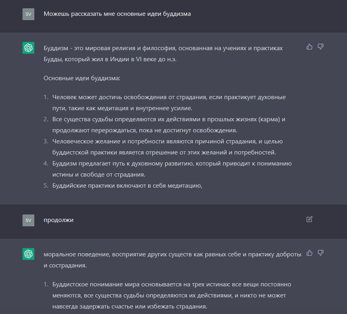Click the question 'Можешь рассказать мне основные идеи буддизма'
The image size is (347, 314).
click(117, 14)
